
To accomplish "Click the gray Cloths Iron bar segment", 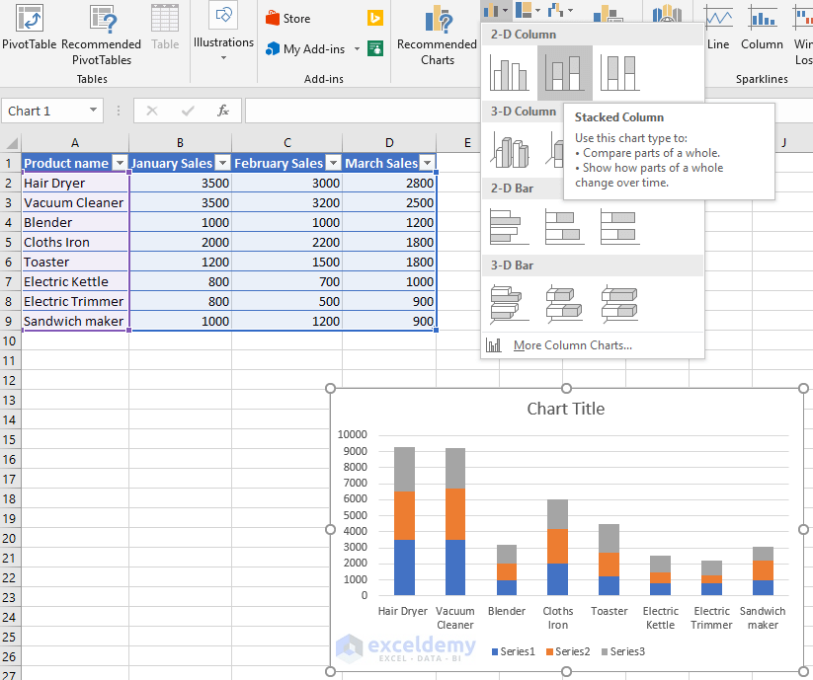I will (x=557, y=514).
